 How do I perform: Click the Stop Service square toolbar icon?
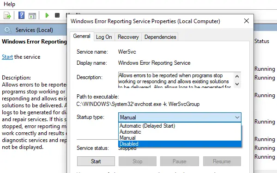tap(57, 15)
